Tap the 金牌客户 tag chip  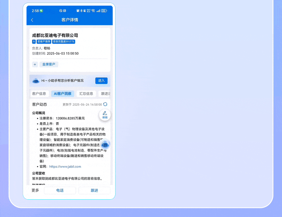pyautogui.click(x=49, y=64)
